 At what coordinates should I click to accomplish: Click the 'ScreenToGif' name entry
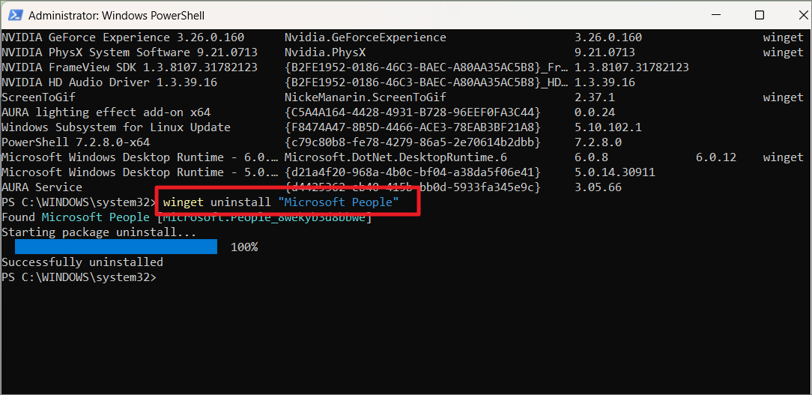(x=39, y=97)
